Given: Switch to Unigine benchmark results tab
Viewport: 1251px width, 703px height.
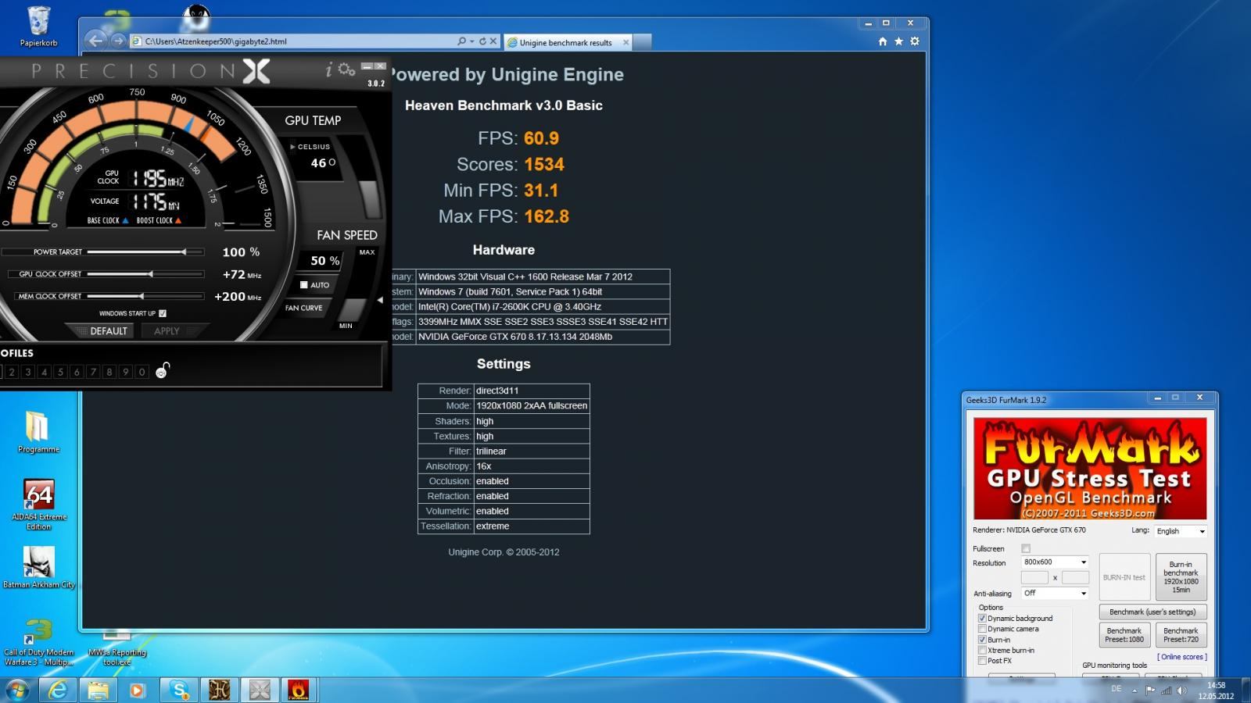Looking at the screenshot, I should tap(566, 43).
